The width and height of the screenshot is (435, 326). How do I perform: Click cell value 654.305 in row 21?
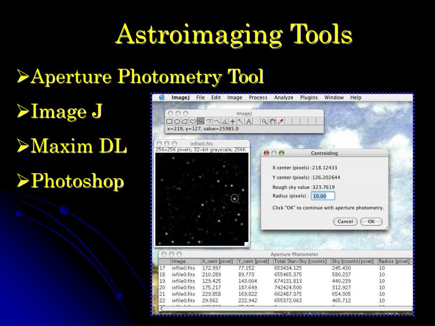tap(341, 294)
